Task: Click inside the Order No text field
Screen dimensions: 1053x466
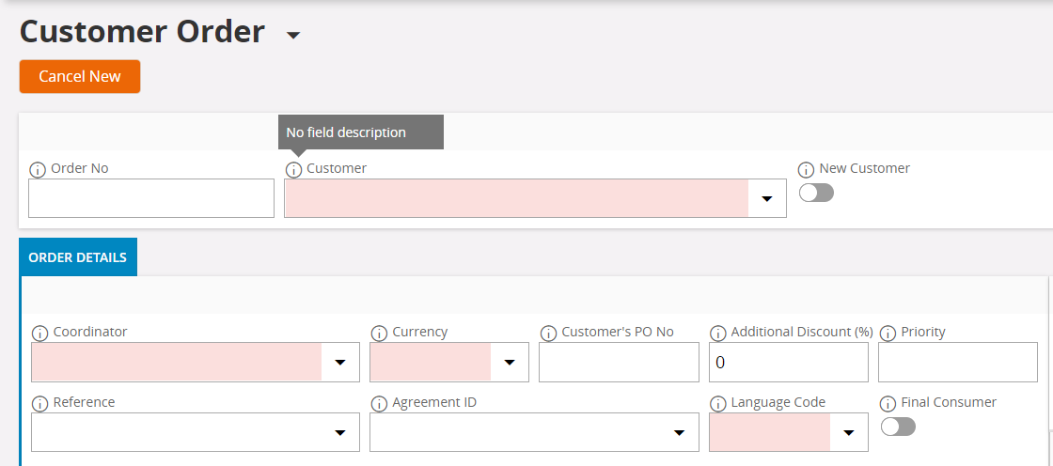Action: (x=151, y=198)
